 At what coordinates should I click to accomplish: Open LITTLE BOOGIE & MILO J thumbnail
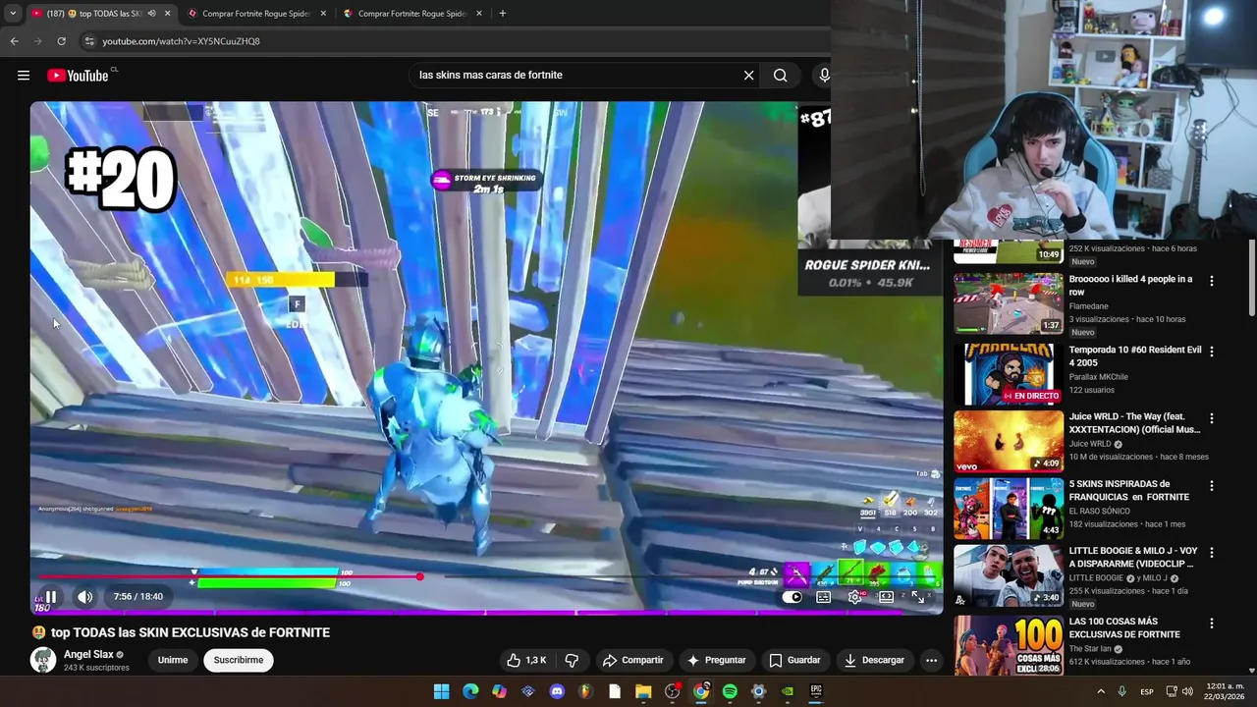click(1009, 575)
